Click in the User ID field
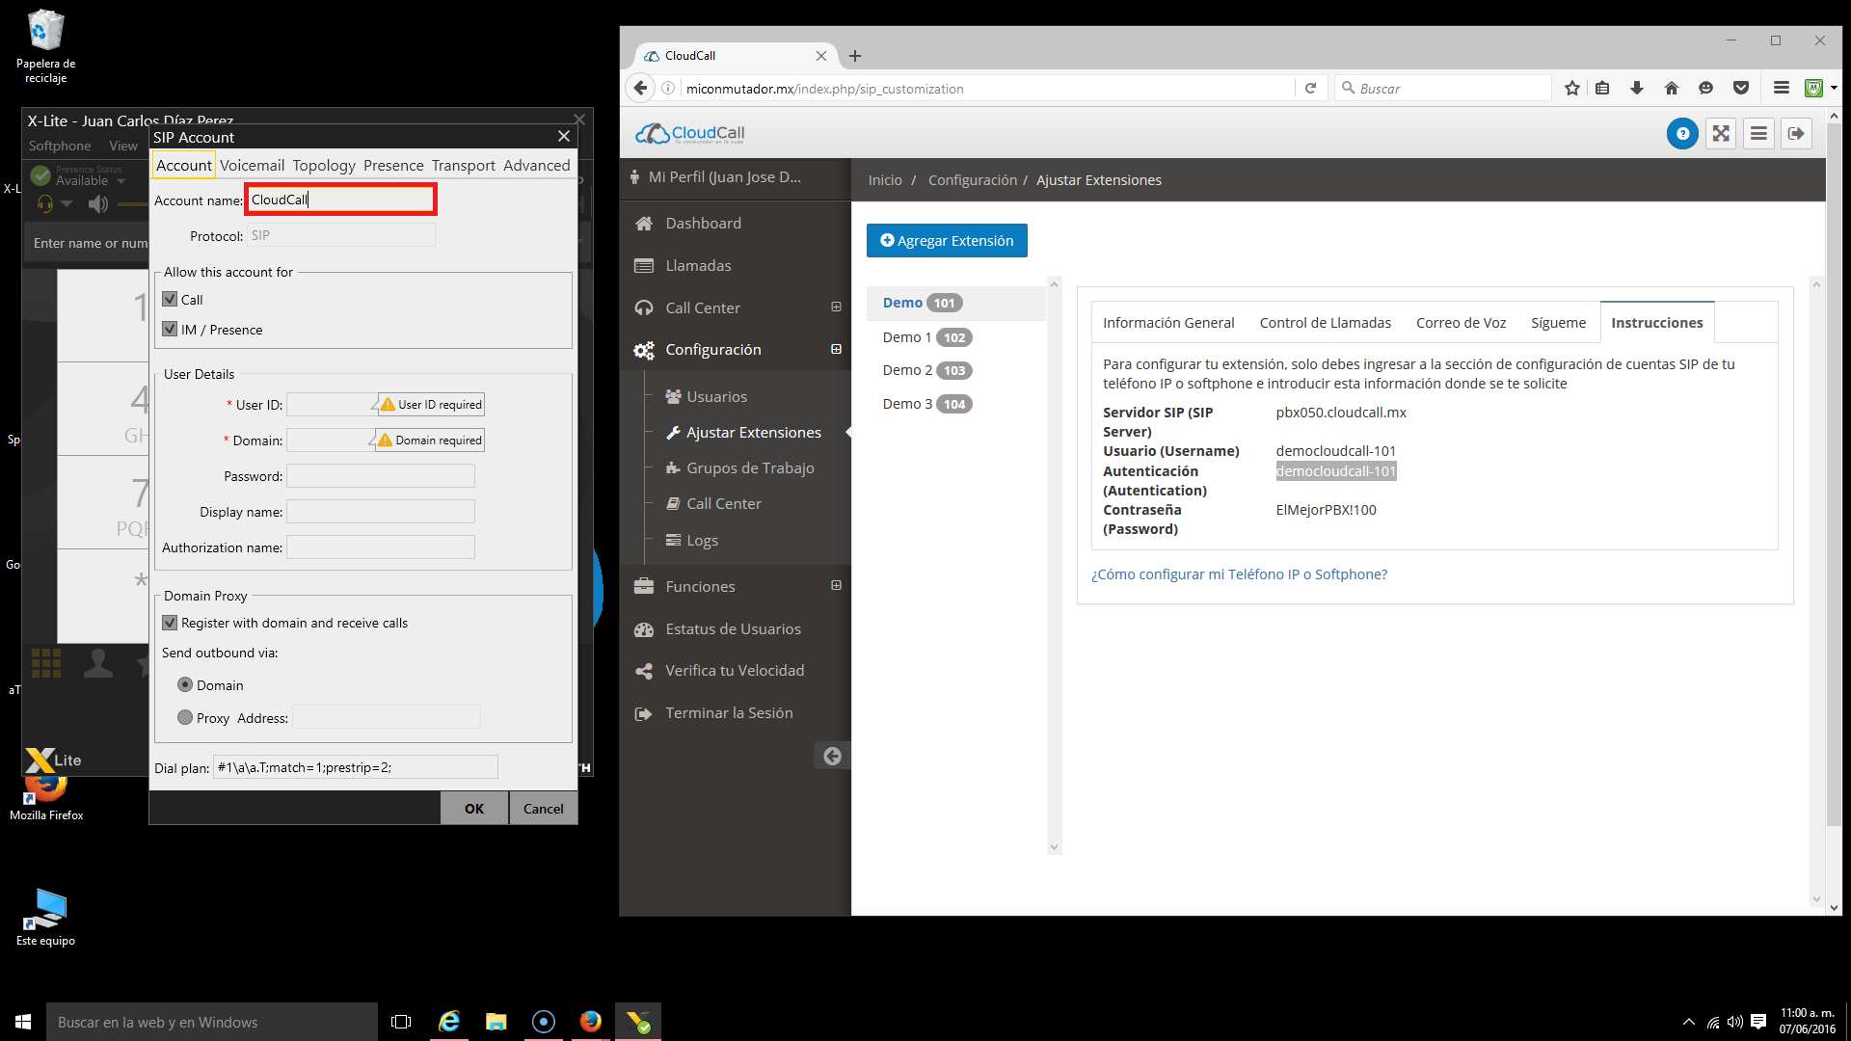 tap(331, 405)
